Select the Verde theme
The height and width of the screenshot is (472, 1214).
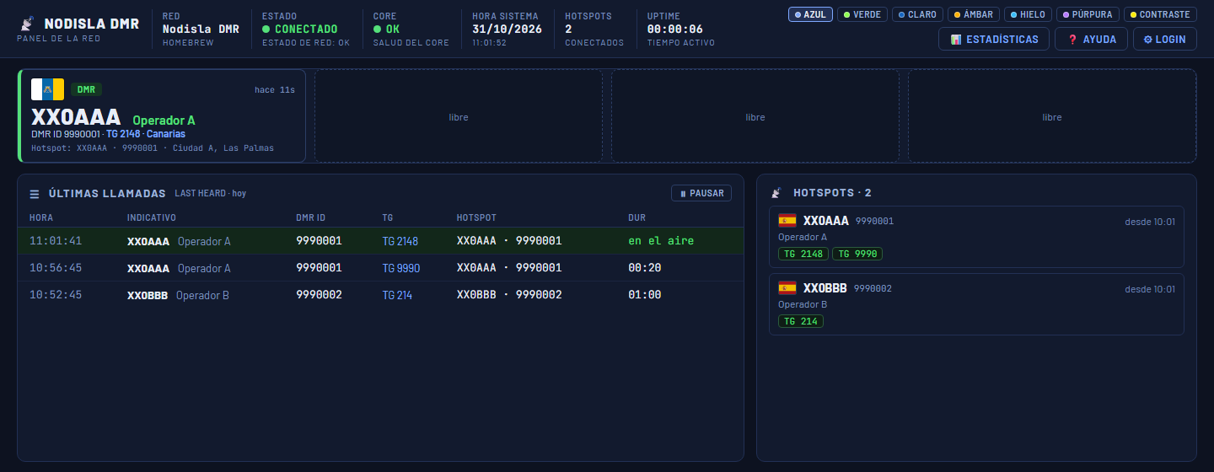(862, 14)
